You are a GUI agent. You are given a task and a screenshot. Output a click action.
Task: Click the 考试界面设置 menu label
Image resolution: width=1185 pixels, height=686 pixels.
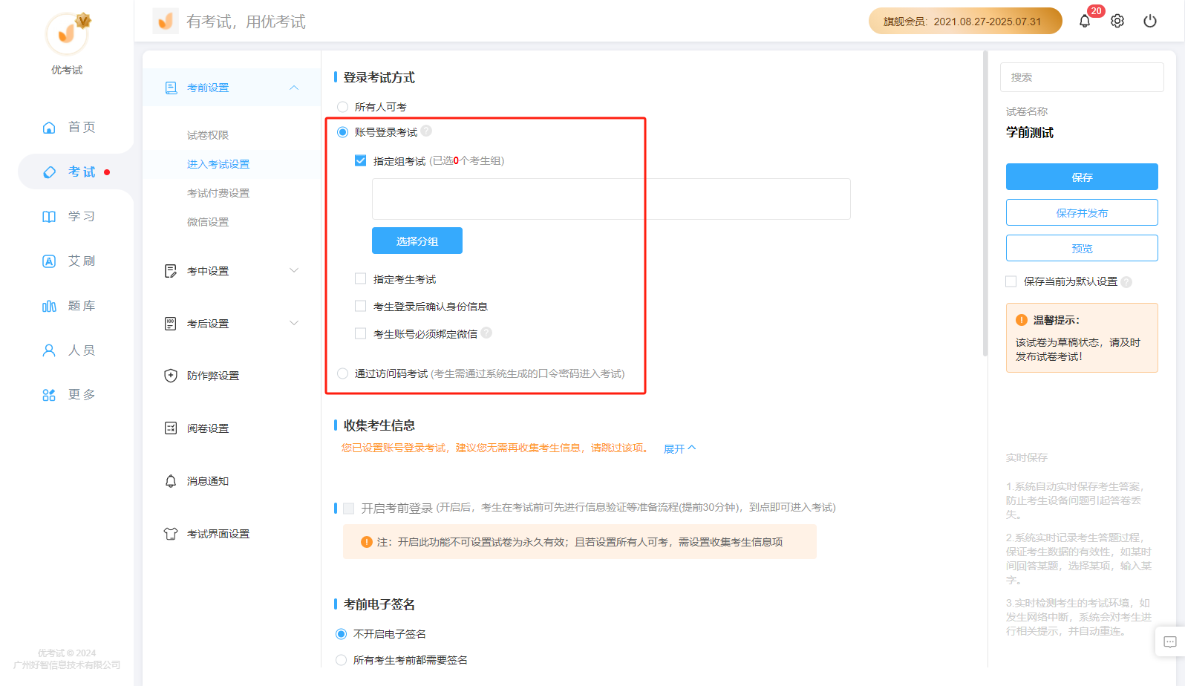point(218,534)
